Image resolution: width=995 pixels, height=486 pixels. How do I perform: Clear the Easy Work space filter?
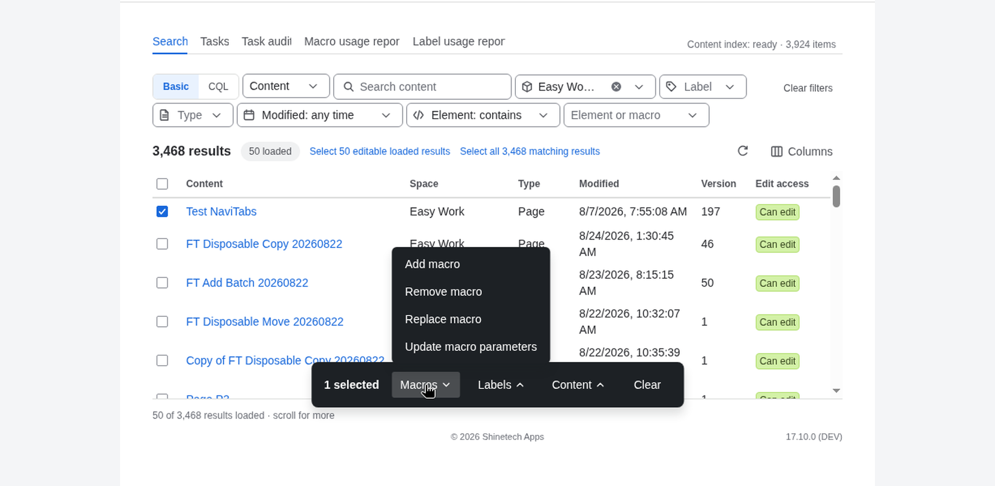pyautogui.click(x=616, y=87)
